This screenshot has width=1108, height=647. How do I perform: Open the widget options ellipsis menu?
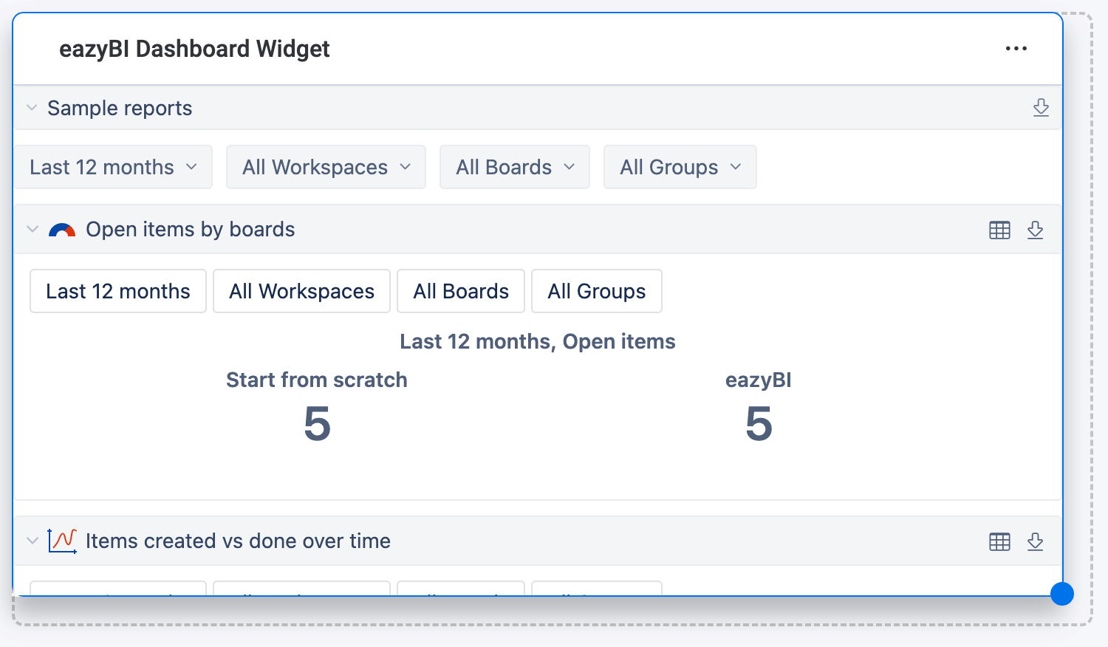click(x=1016, y=48)
